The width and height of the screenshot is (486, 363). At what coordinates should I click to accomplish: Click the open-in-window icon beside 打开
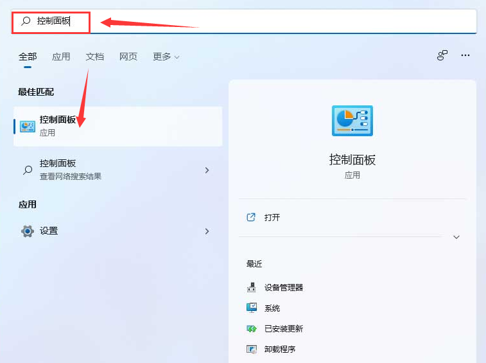pos(251,217)
